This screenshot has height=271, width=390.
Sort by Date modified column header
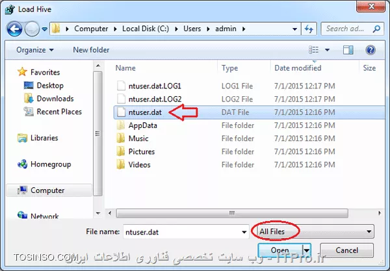[x=298, y=68]
